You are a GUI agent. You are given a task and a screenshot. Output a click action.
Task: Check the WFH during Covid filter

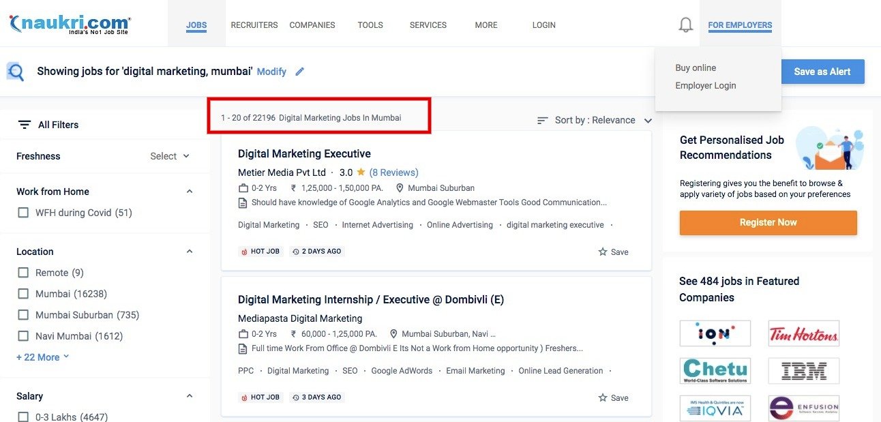tap(23, 213)
